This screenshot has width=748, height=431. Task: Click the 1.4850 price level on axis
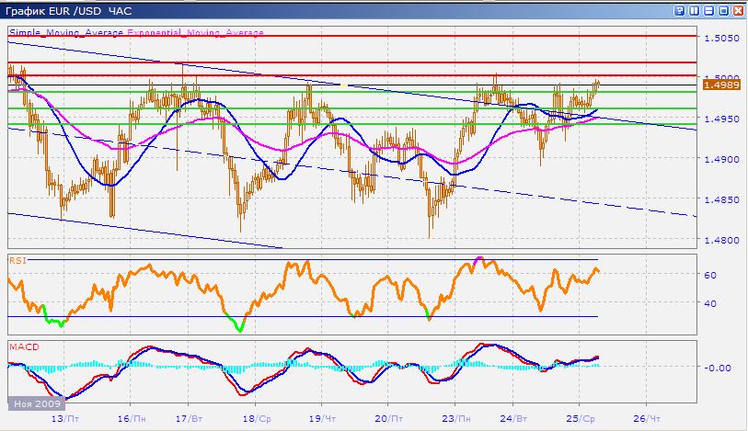click(x=721, y=199)
